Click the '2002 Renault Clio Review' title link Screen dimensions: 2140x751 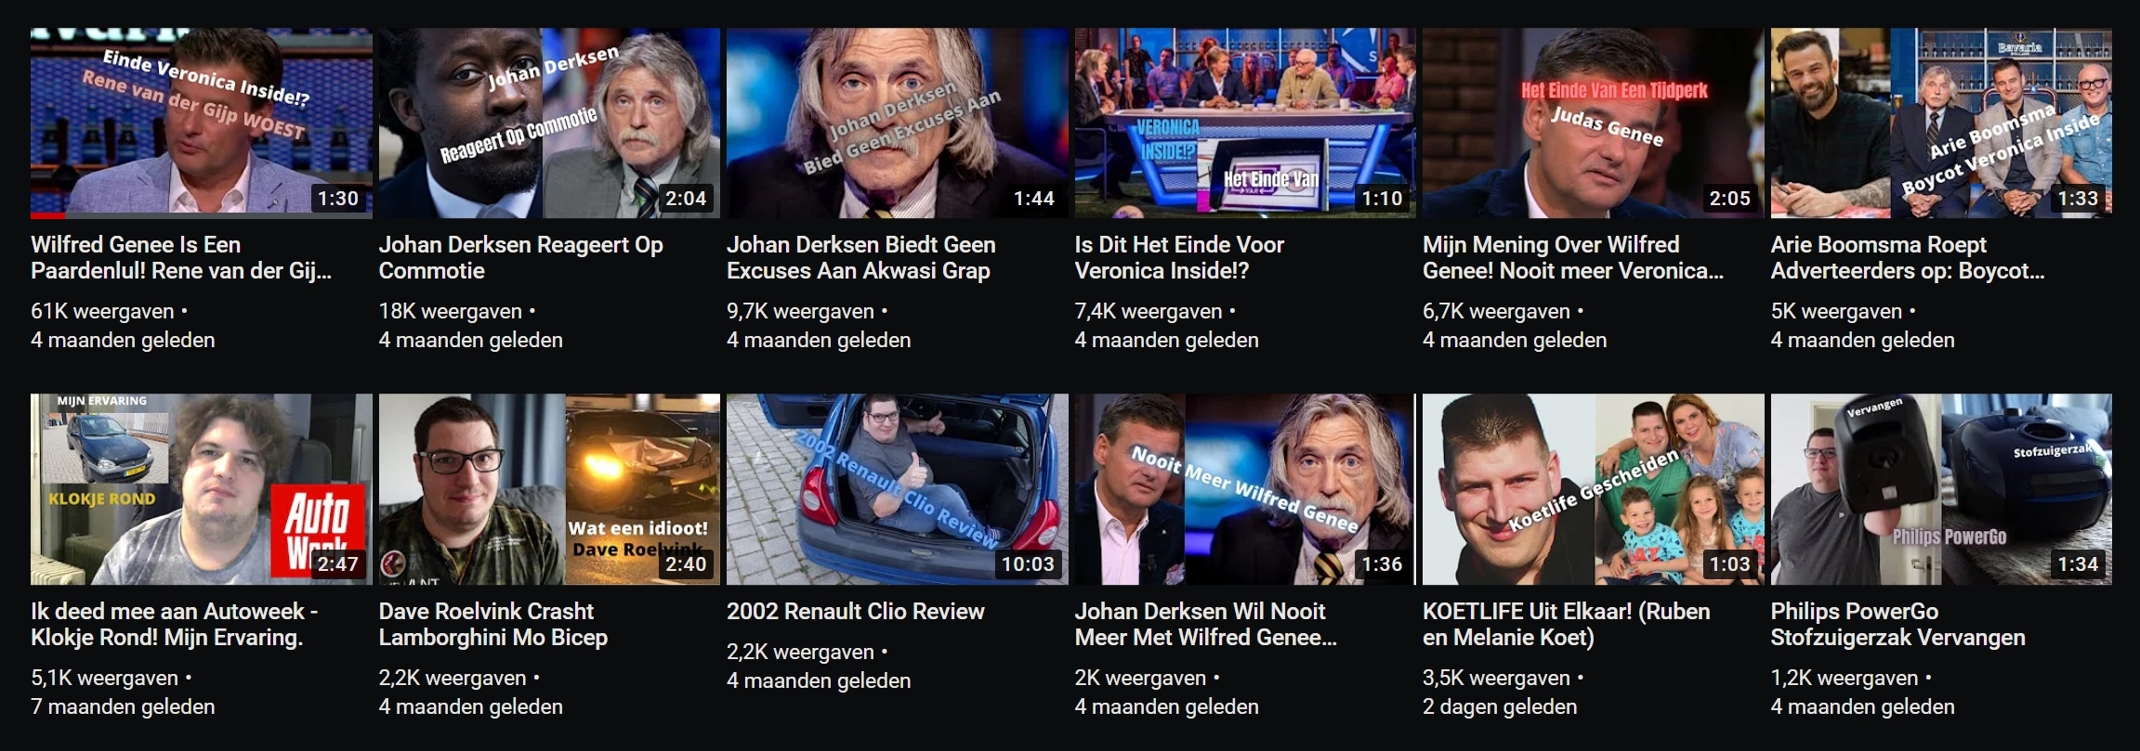[x=855, y=611]
